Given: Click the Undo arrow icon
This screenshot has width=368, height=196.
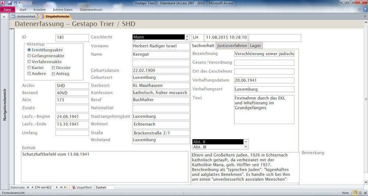Looking at the screenshot, I should pyautogui.click(x=15, y=3).
